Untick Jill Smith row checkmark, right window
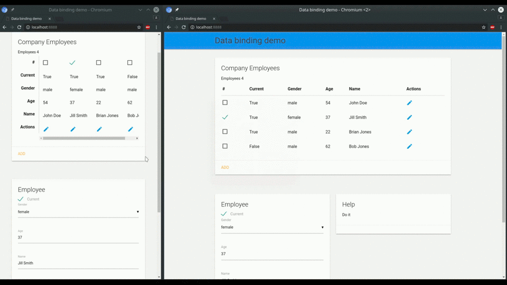Screen dimensions: 507x285 click(x=225, y=117)
